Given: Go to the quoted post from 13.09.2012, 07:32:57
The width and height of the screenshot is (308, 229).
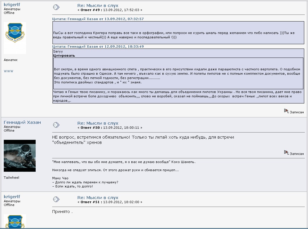Looking at the screenshot, I should (98, 19).
